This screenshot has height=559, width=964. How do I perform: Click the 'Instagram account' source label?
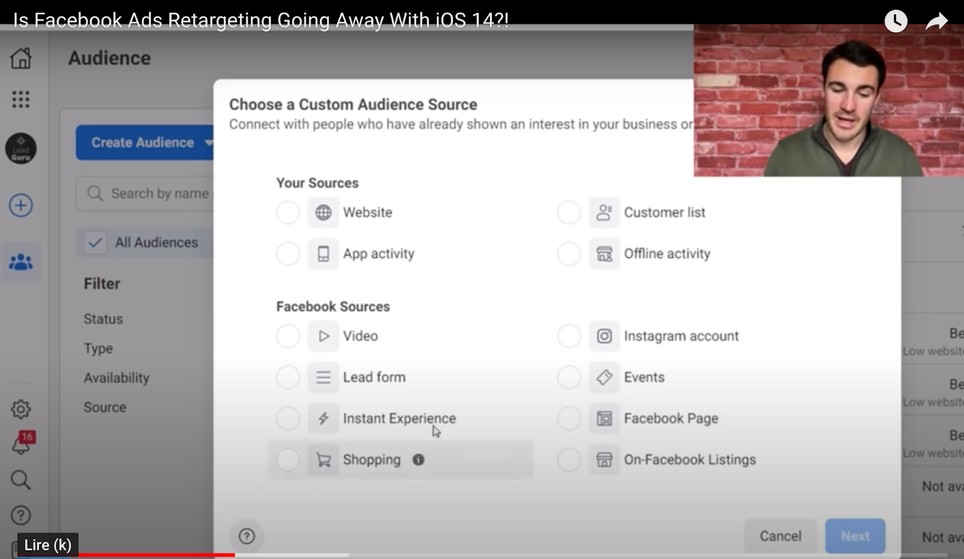(681, 336)
